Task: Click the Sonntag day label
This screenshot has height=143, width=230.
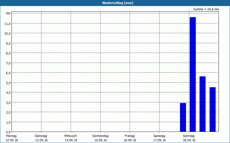Action: click(x=189, y=136)
